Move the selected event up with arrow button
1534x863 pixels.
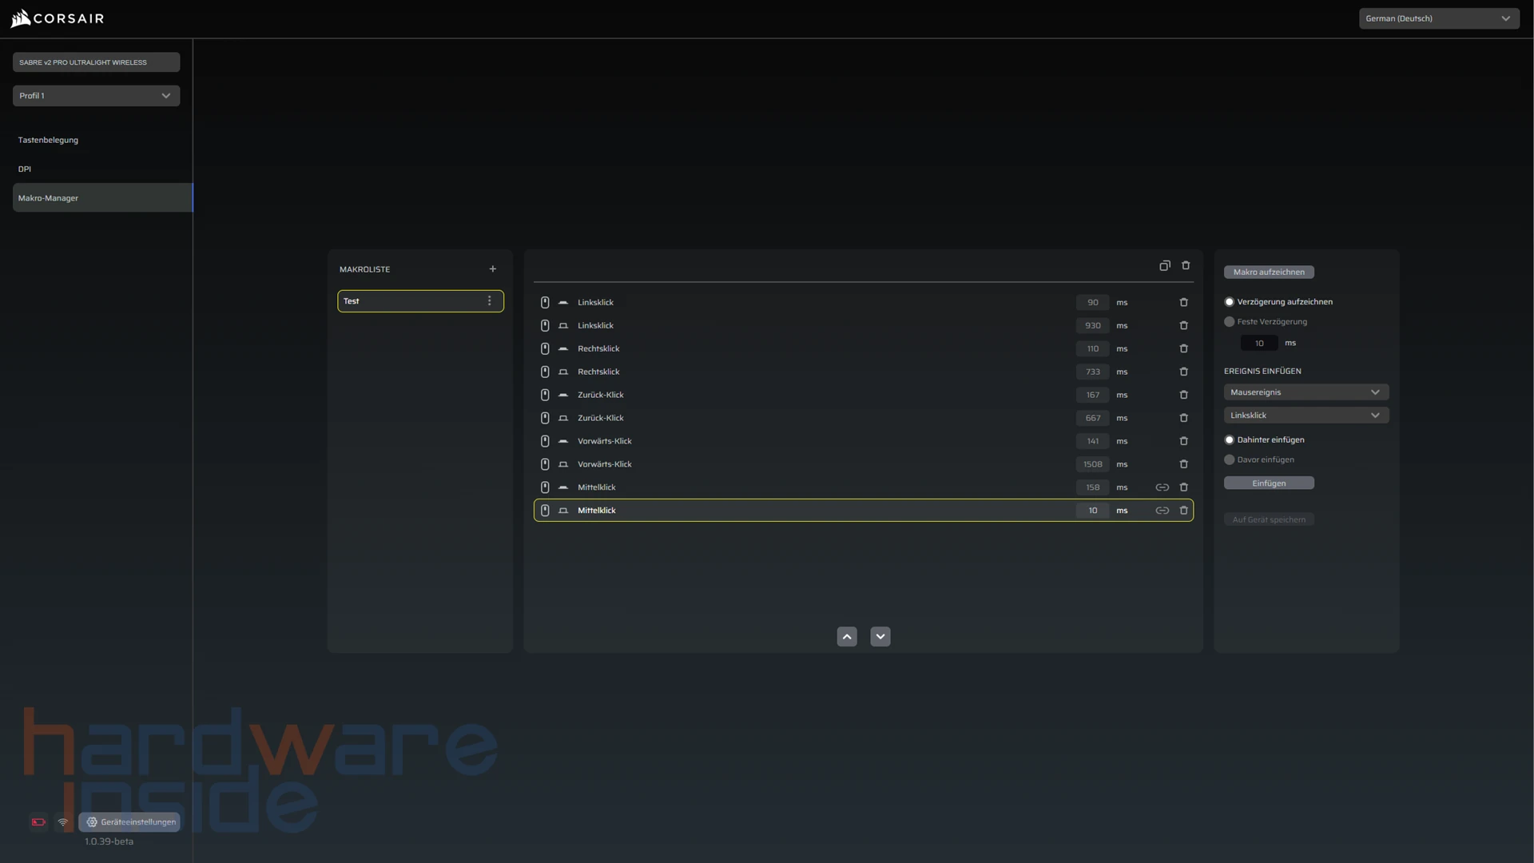tap(847, 637)
